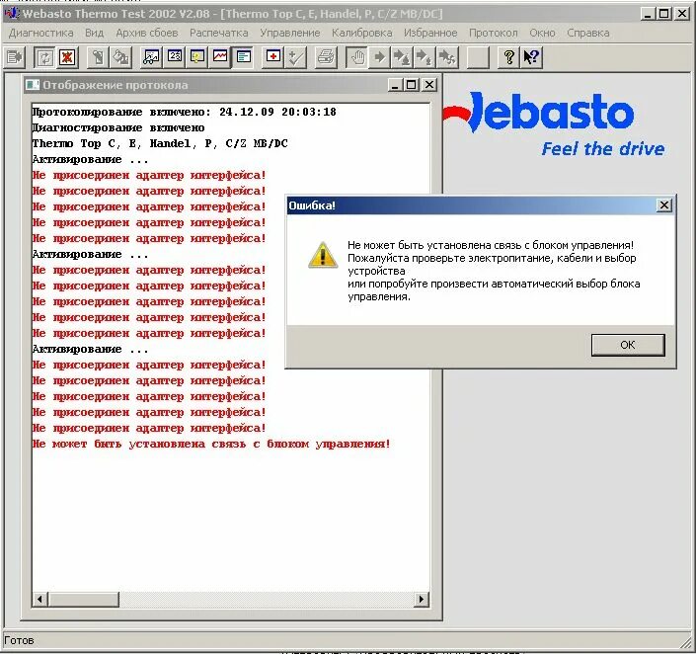The image size is (696, 654).
Task: Open the Диагностика menu
Action: tap(40, 33)
